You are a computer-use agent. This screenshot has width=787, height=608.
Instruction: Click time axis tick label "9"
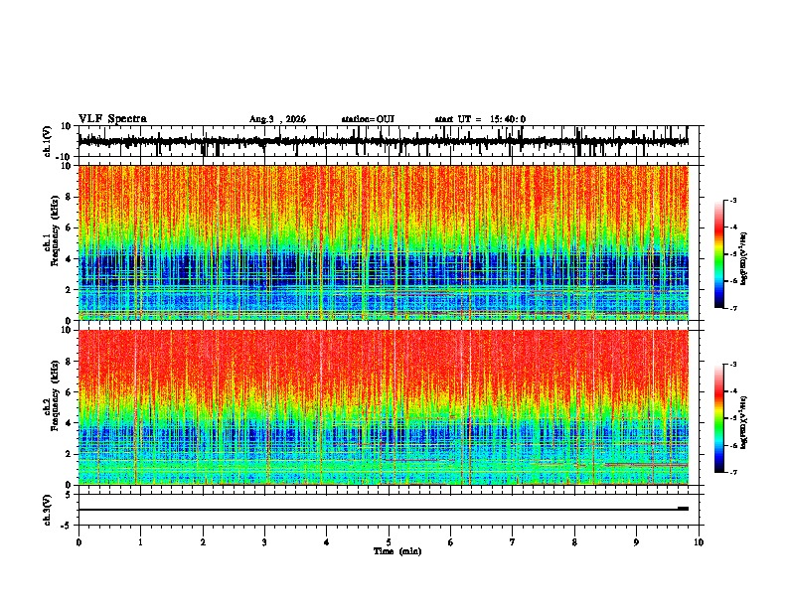tap(636, 542)
